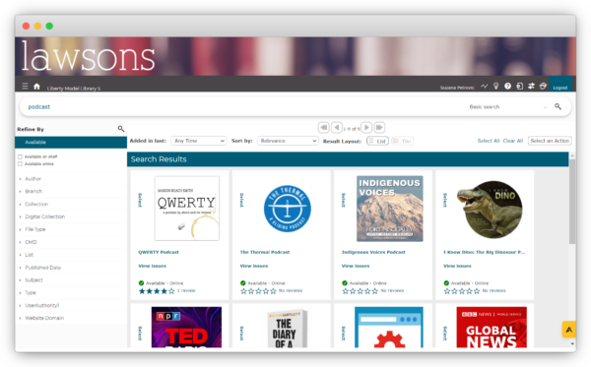This screenshot has width=591, height=367.
Task: Switch result layout to List
Action: (x=377, y=141)
